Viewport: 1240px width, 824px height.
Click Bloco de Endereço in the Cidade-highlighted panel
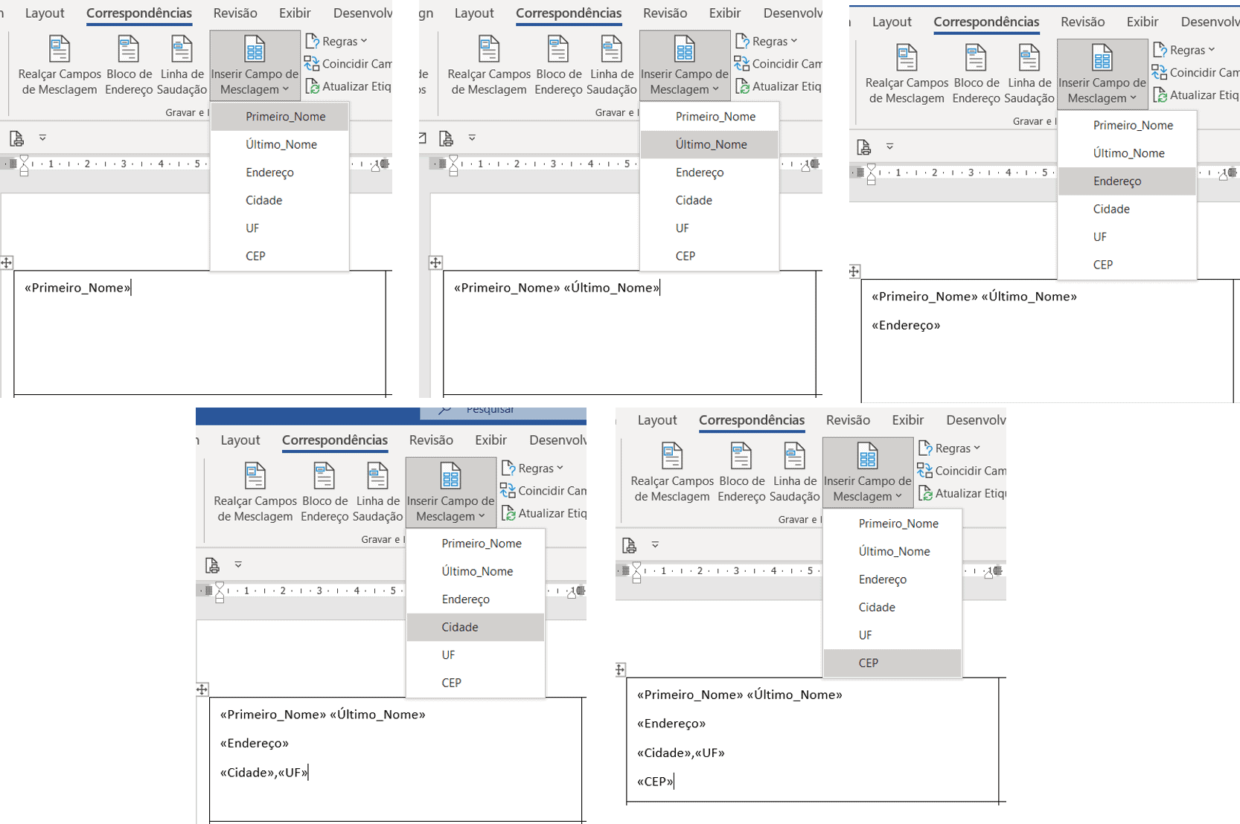[325, 492]
